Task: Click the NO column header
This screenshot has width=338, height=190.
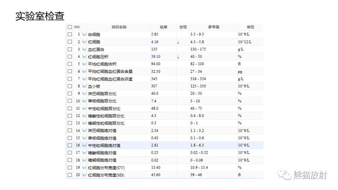Action: (77, 27)
